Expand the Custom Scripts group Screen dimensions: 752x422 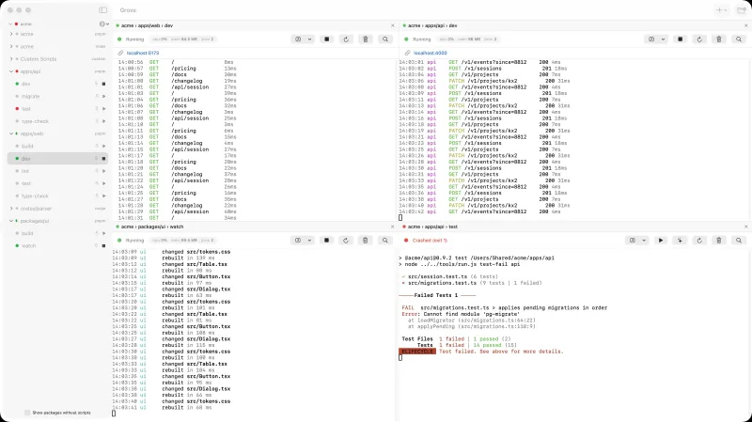(11, 59)
